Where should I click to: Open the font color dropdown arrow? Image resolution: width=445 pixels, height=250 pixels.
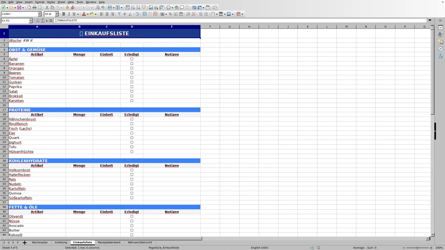(x=88, y=14)
